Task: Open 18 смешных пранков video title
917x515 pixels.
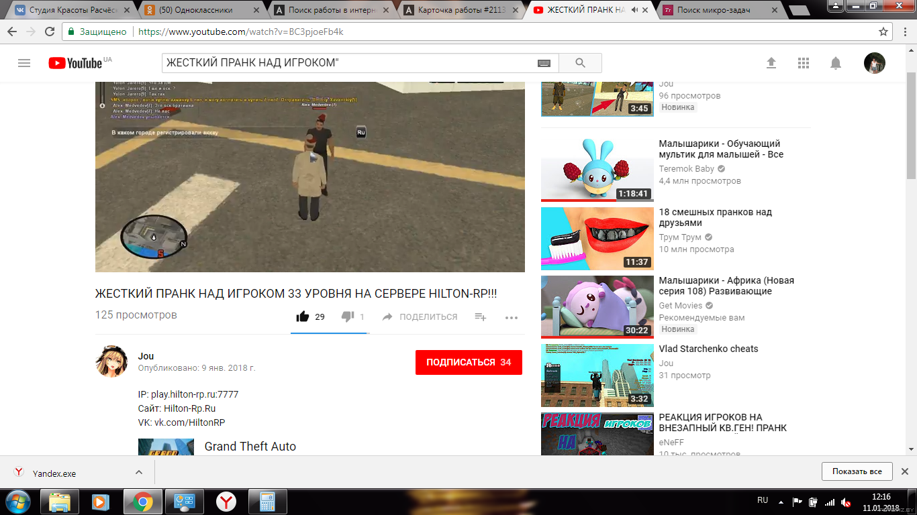Action: [x=716, y=217]
